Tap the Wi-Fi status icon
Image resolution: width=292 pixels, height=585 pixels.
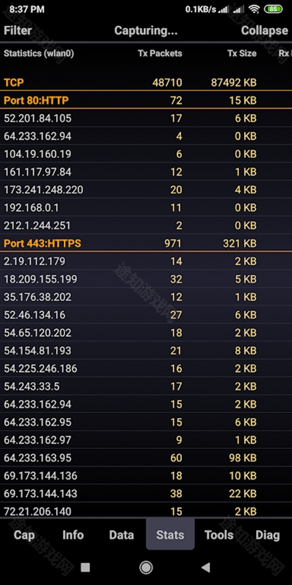coord(254,9)
